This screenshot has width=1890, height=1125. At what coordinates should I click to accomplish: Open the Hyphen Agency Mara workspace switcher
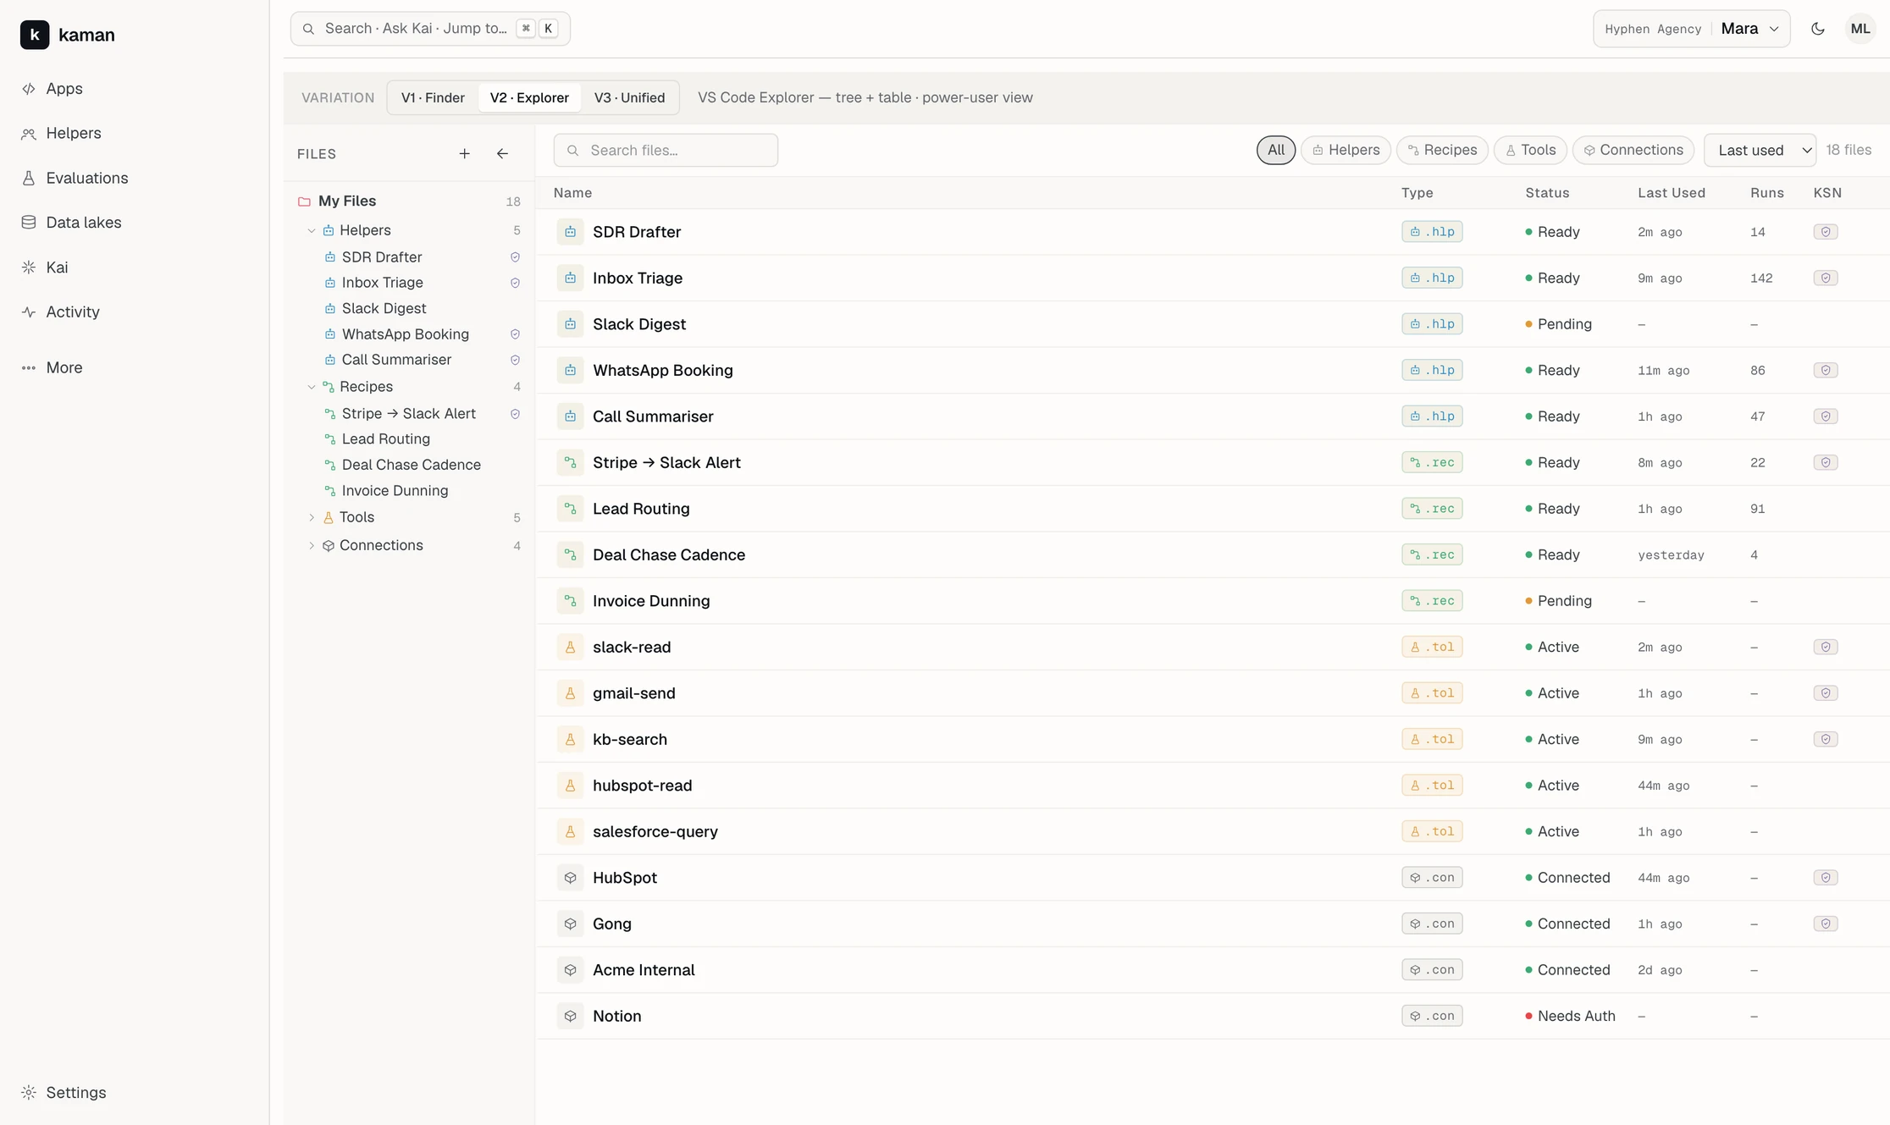[1691, 29]
